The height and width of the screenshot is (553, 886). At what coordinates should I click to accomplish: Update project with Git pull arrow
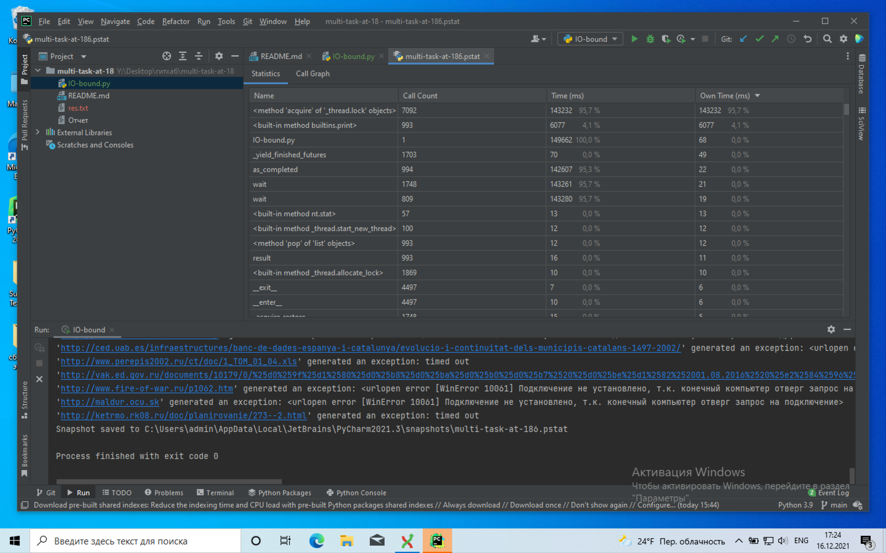coord(743,39)
